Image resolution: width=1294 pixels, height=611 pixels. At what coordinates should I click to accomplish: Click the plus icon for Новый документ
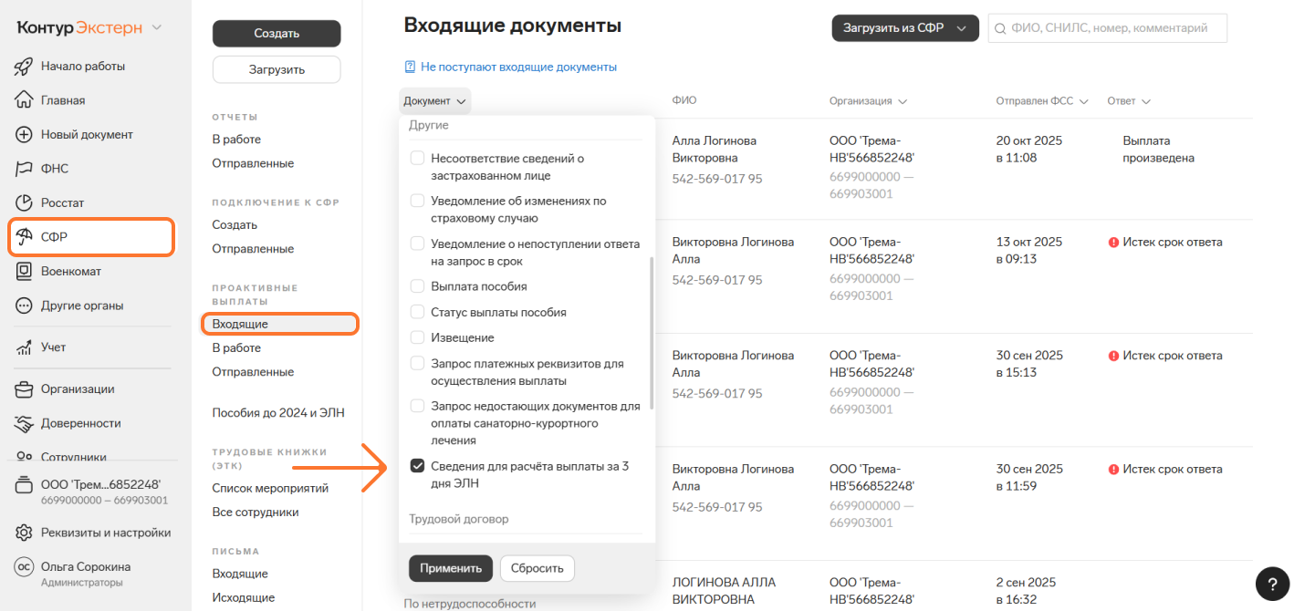[25, 135]
